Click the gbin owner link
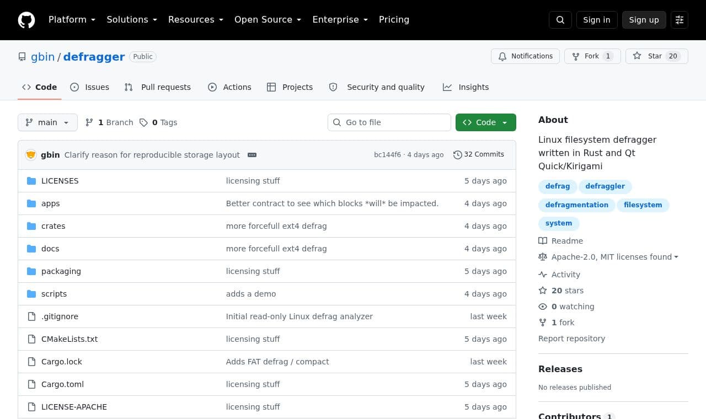The width and height of the screenshot is (706, 419). 42,57
